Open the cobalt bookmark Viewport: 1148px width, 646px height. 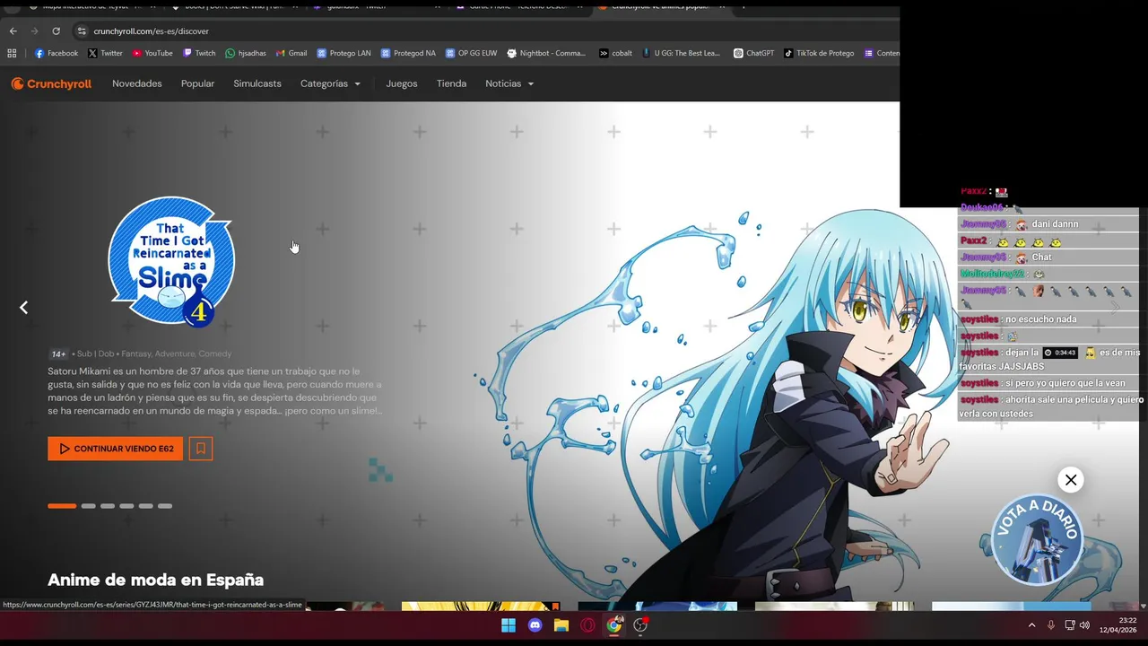[616, 53]
